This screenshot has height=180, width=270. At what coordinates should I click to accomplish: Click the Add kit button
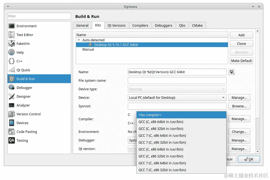(242, 35)
